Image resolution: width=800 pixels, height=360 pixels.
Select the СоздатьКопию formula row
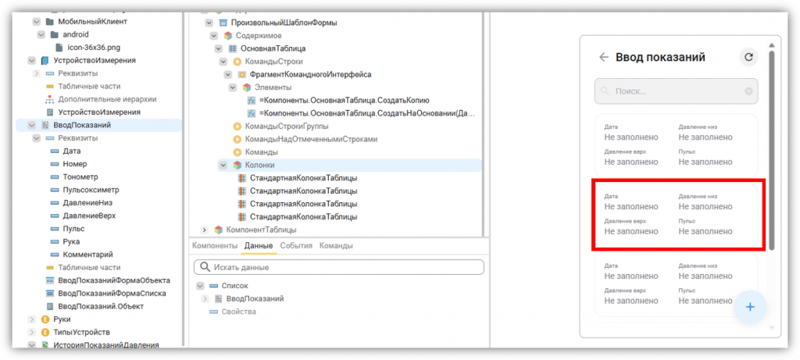coord(345,101)
